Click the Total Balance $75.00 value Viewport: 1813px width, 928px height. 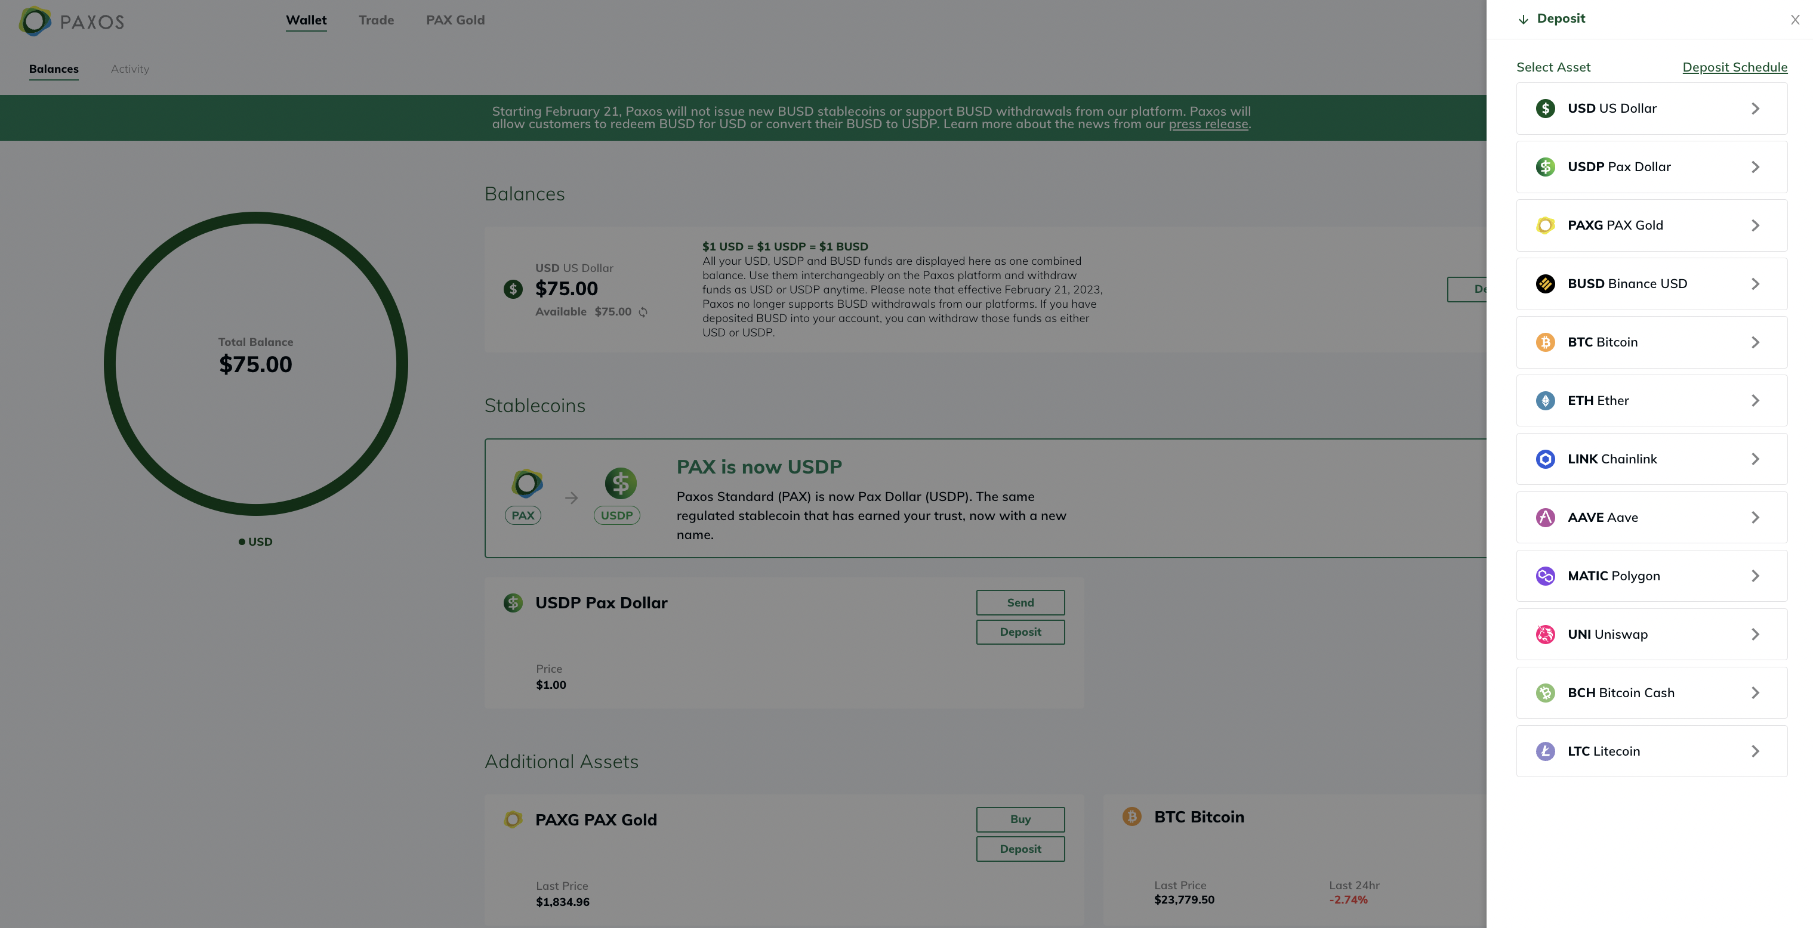255,364
